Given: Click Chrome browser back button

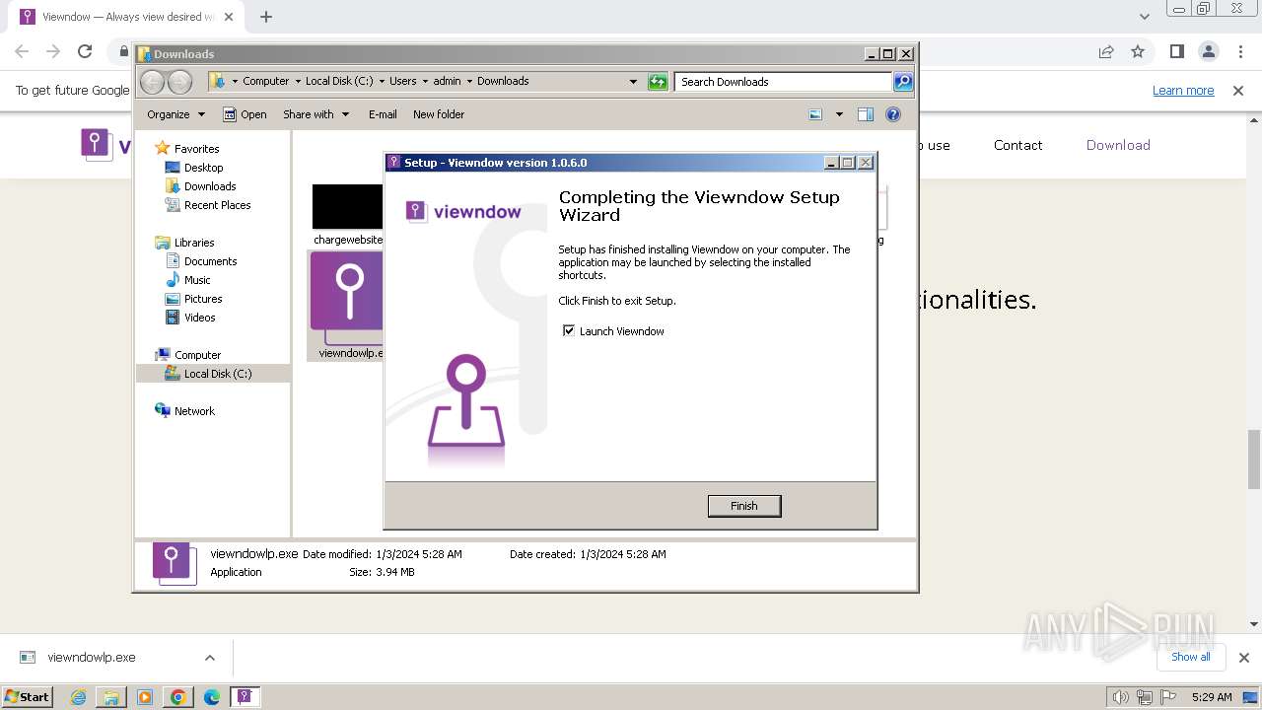Looking at the screenshot, I should coord(22,51).
